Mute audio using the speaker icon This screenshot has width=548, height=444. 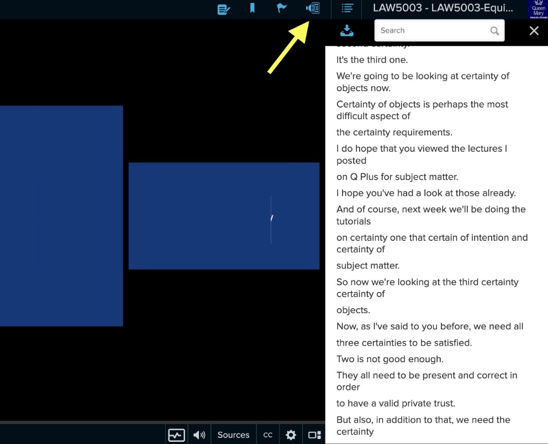(199, 435)
